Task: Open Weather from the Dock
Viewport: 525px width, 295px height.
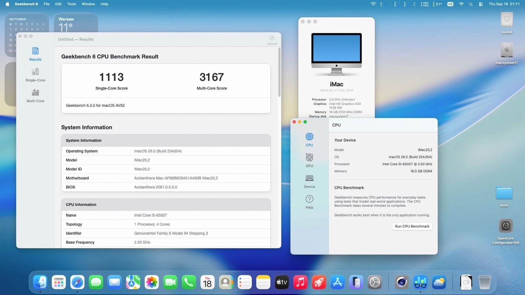Action: click(x=439, y=282)
